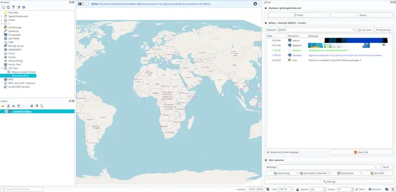Screen dimensions: 396x192
Task: Select ArcGIS REST Servers entry
Action: (x=19, y=87)
